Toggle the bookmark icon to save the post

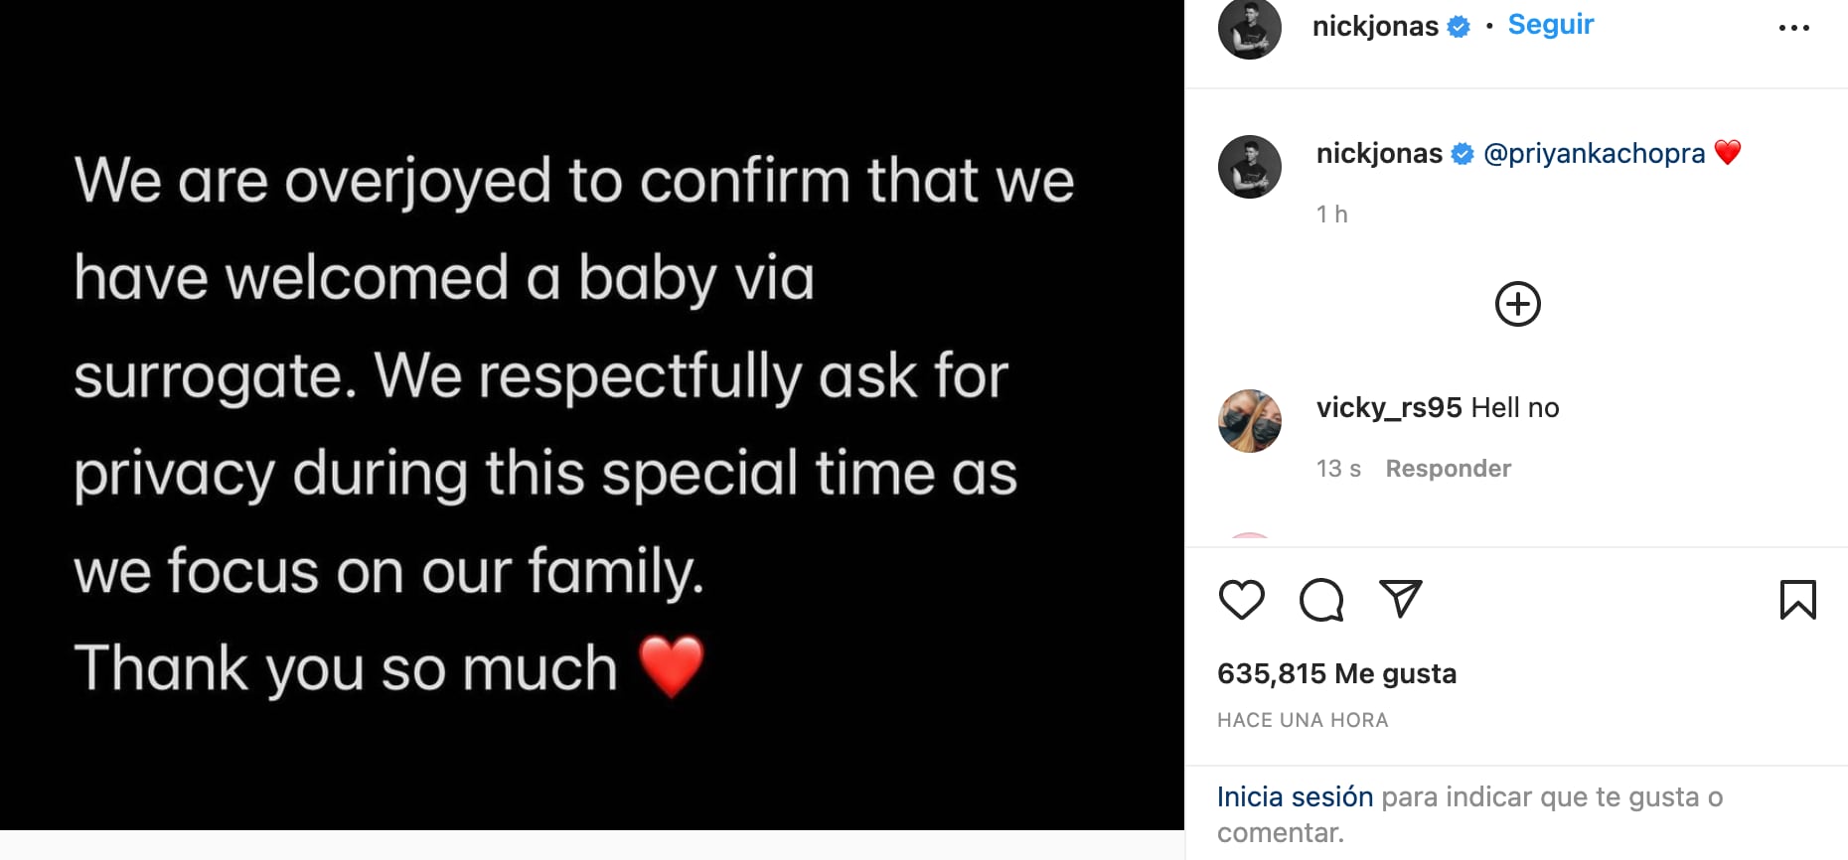(1798, 600)
